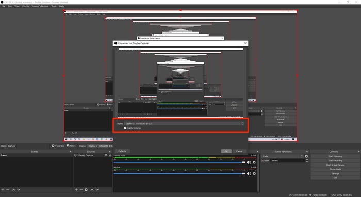
Task: Click Cancel in the Properties dialog
Action: click(x=239, y=151)
